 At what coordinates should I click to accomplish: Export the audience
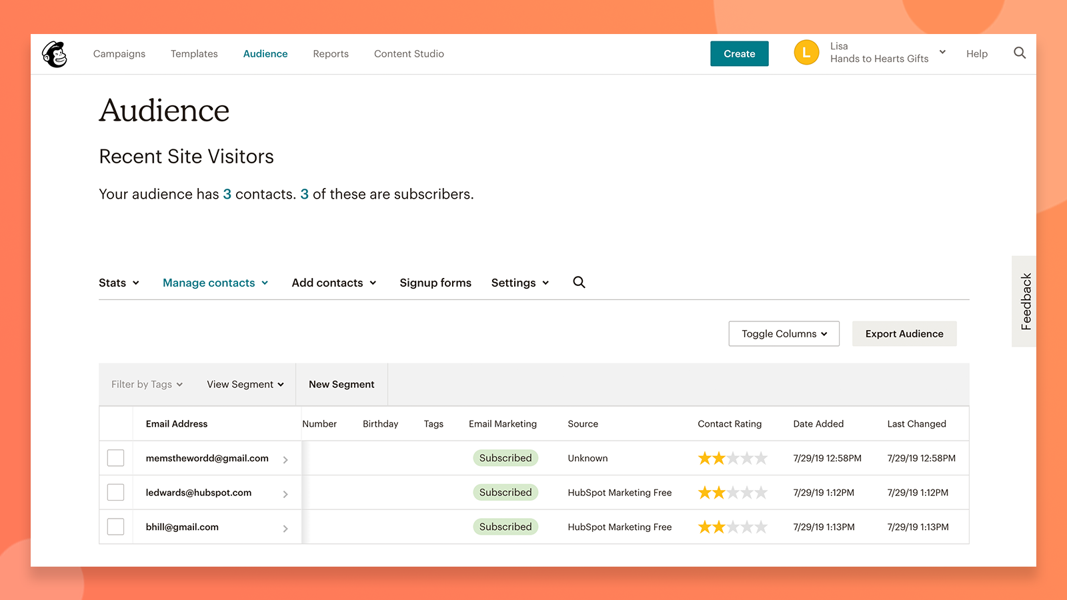(x=904, y=333)
